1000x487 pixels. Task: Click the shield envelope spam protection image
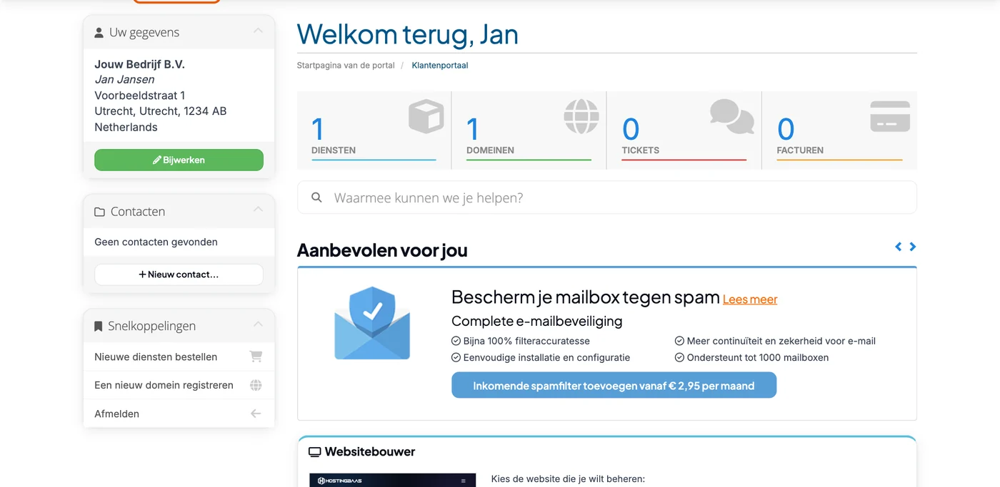[372, 323]
